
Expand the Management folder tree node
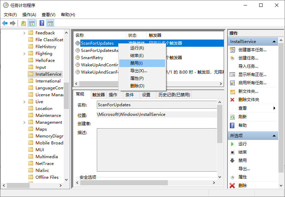(24, 122)
